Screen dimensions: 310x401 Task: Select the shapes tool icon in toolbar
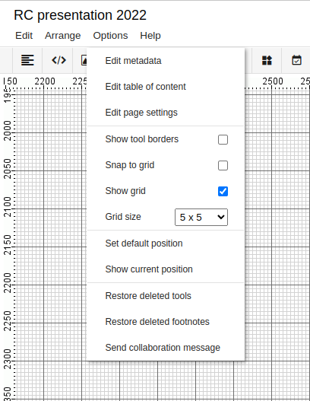point(267,60)
